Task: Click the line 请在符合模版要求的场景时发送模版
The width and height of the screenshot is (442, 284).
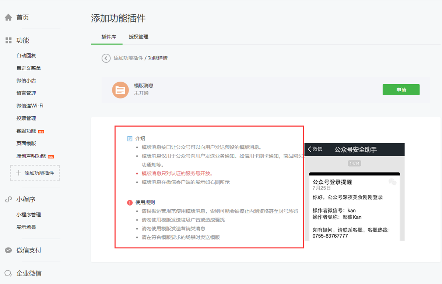Action: tap(181, 237)
